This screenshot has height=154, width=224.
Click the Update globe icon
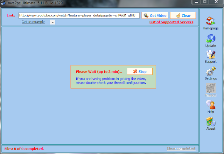coord(211,38)
